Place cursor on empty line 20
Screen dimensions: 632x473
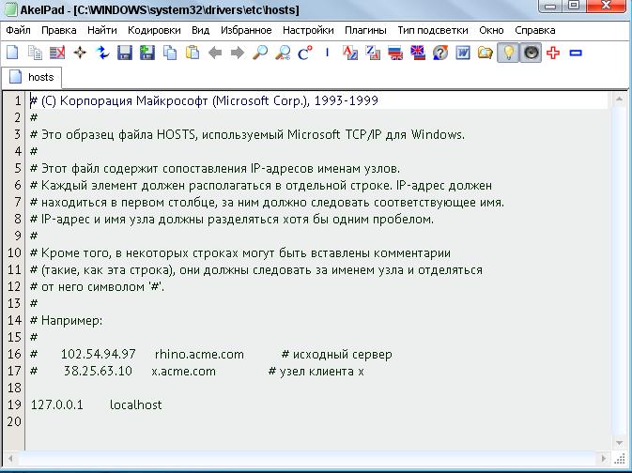point(318,421)
